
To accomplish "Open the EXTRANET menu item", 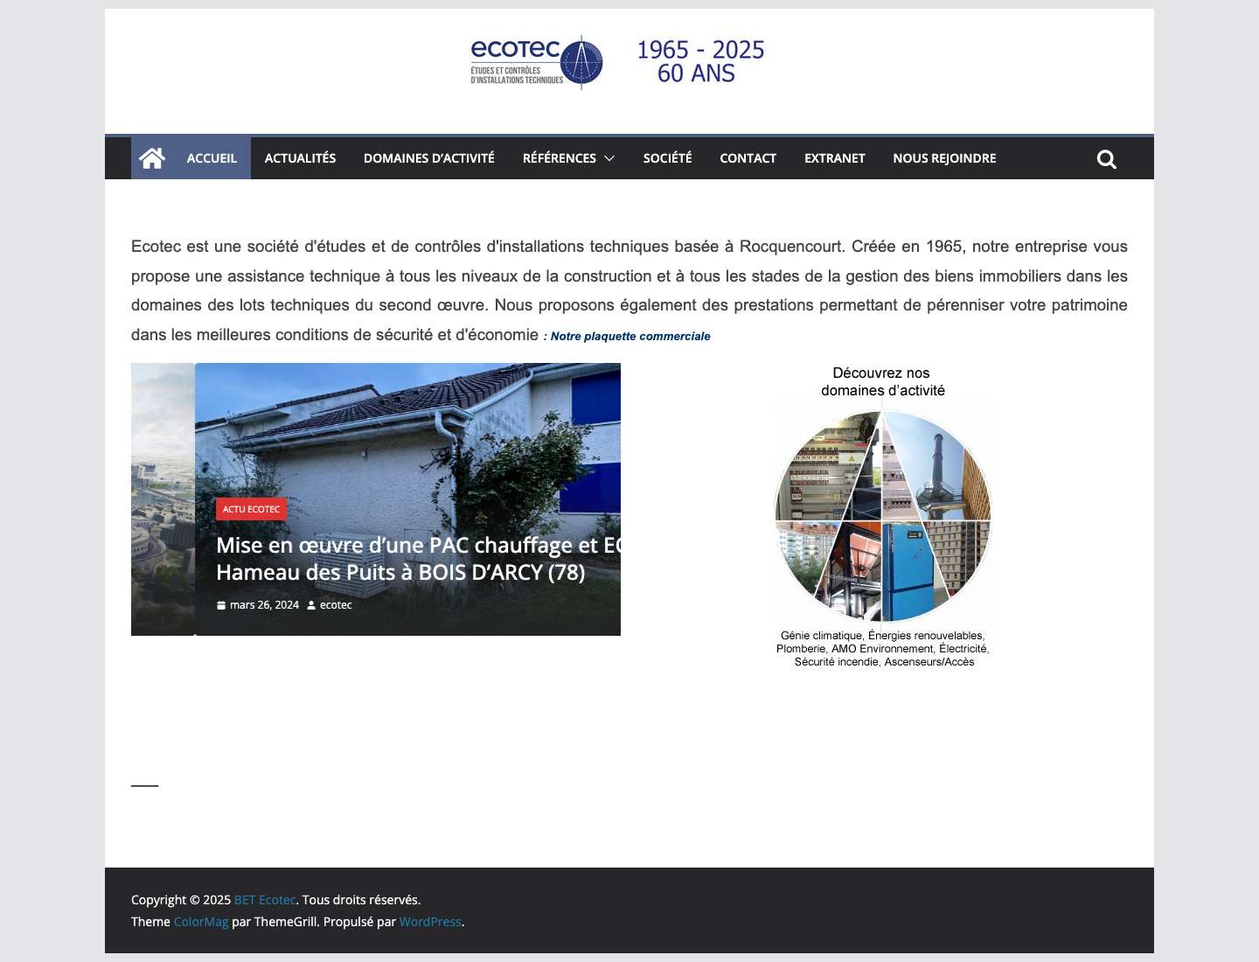I will pos(834,157).
